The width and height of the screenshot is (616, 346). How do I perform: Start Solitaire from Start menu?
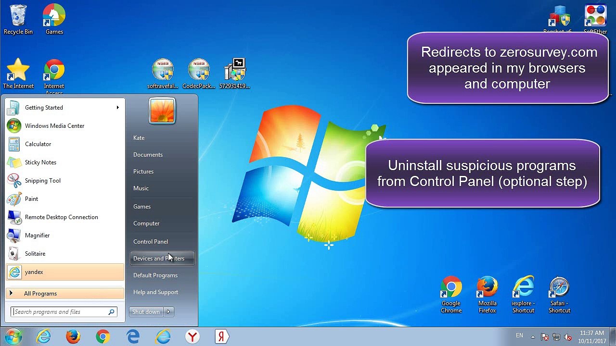pos(65,254)
